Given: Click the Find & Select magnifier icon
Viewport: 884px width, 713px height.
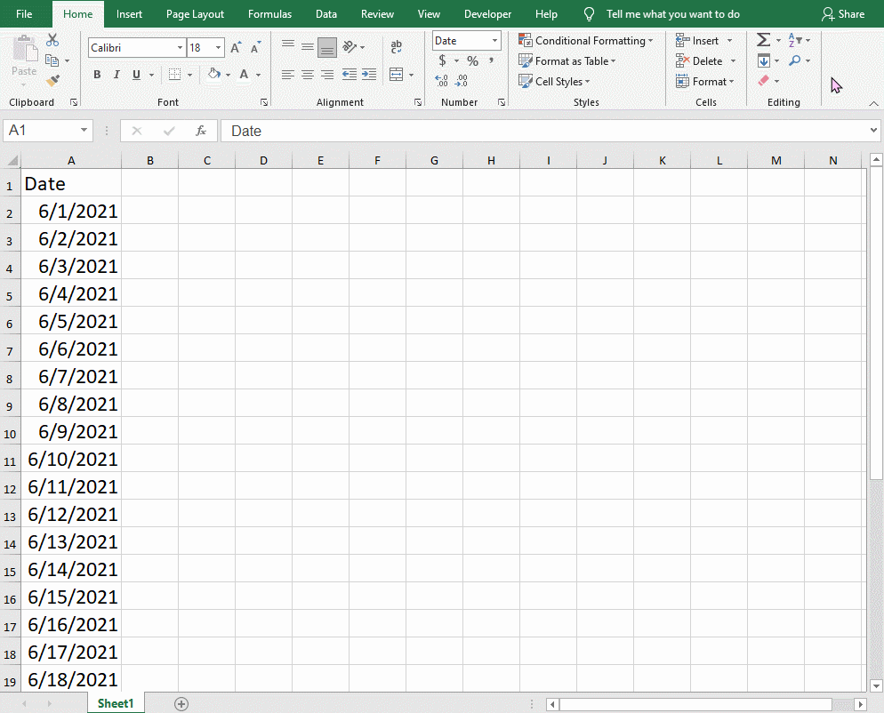Looking at the screenshot, I should (795, 60).
